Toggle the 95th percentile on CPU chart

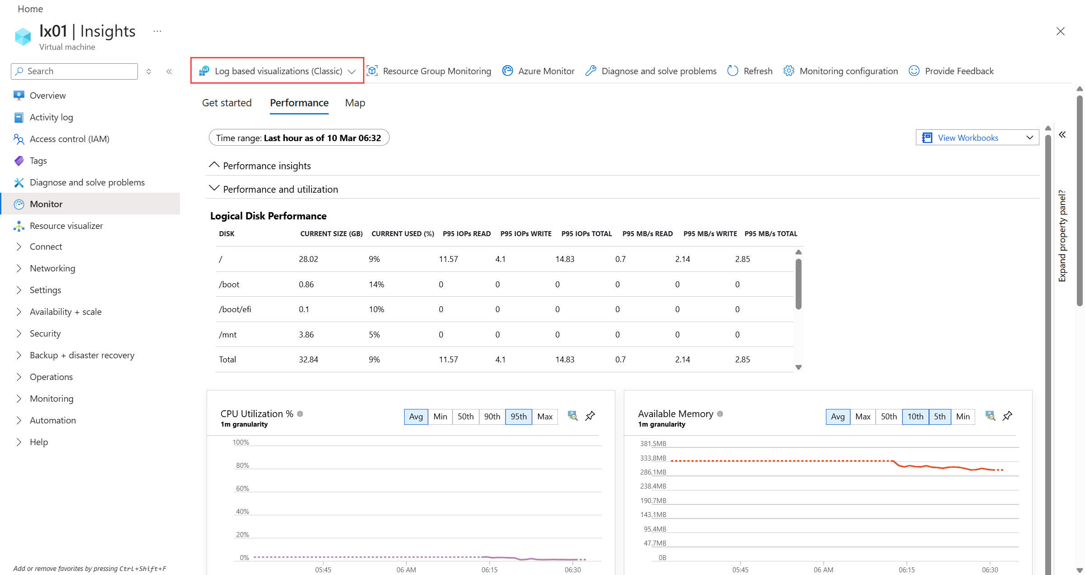[519, 417]
